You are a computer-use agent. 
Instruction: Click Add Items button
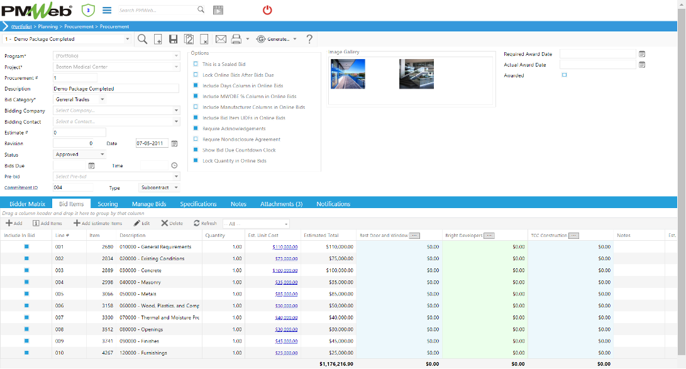tap(47, 223)
